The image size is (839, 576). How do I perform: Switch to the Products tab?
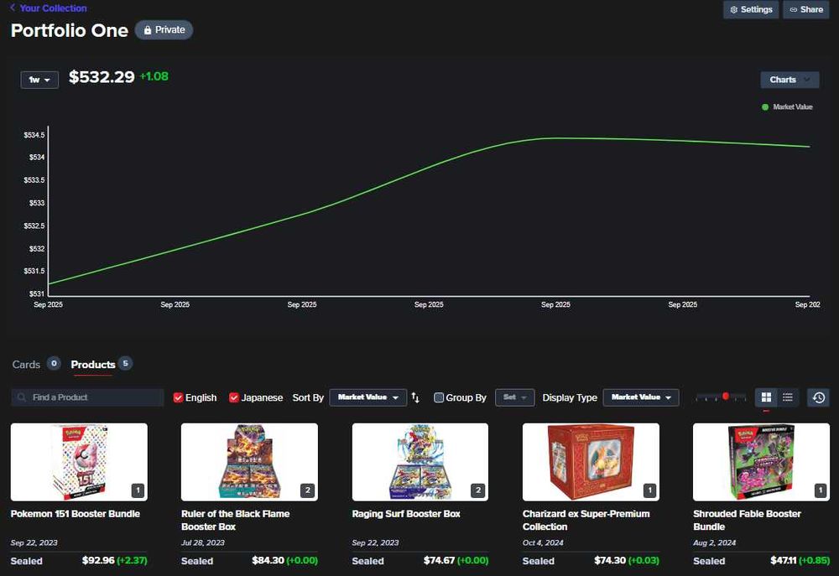[x=93, y=364]
